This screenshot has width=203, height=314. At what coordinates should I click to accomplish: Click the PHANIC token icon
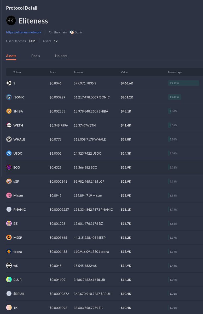pos(9,210)
